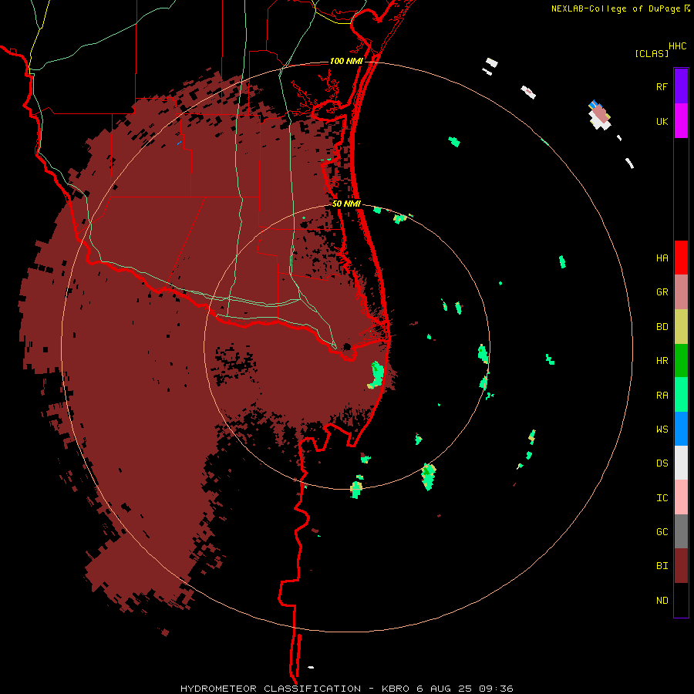The image size is (694, 694).
Task: Click the WS blue legend swatch
Action: pos(681,429)
